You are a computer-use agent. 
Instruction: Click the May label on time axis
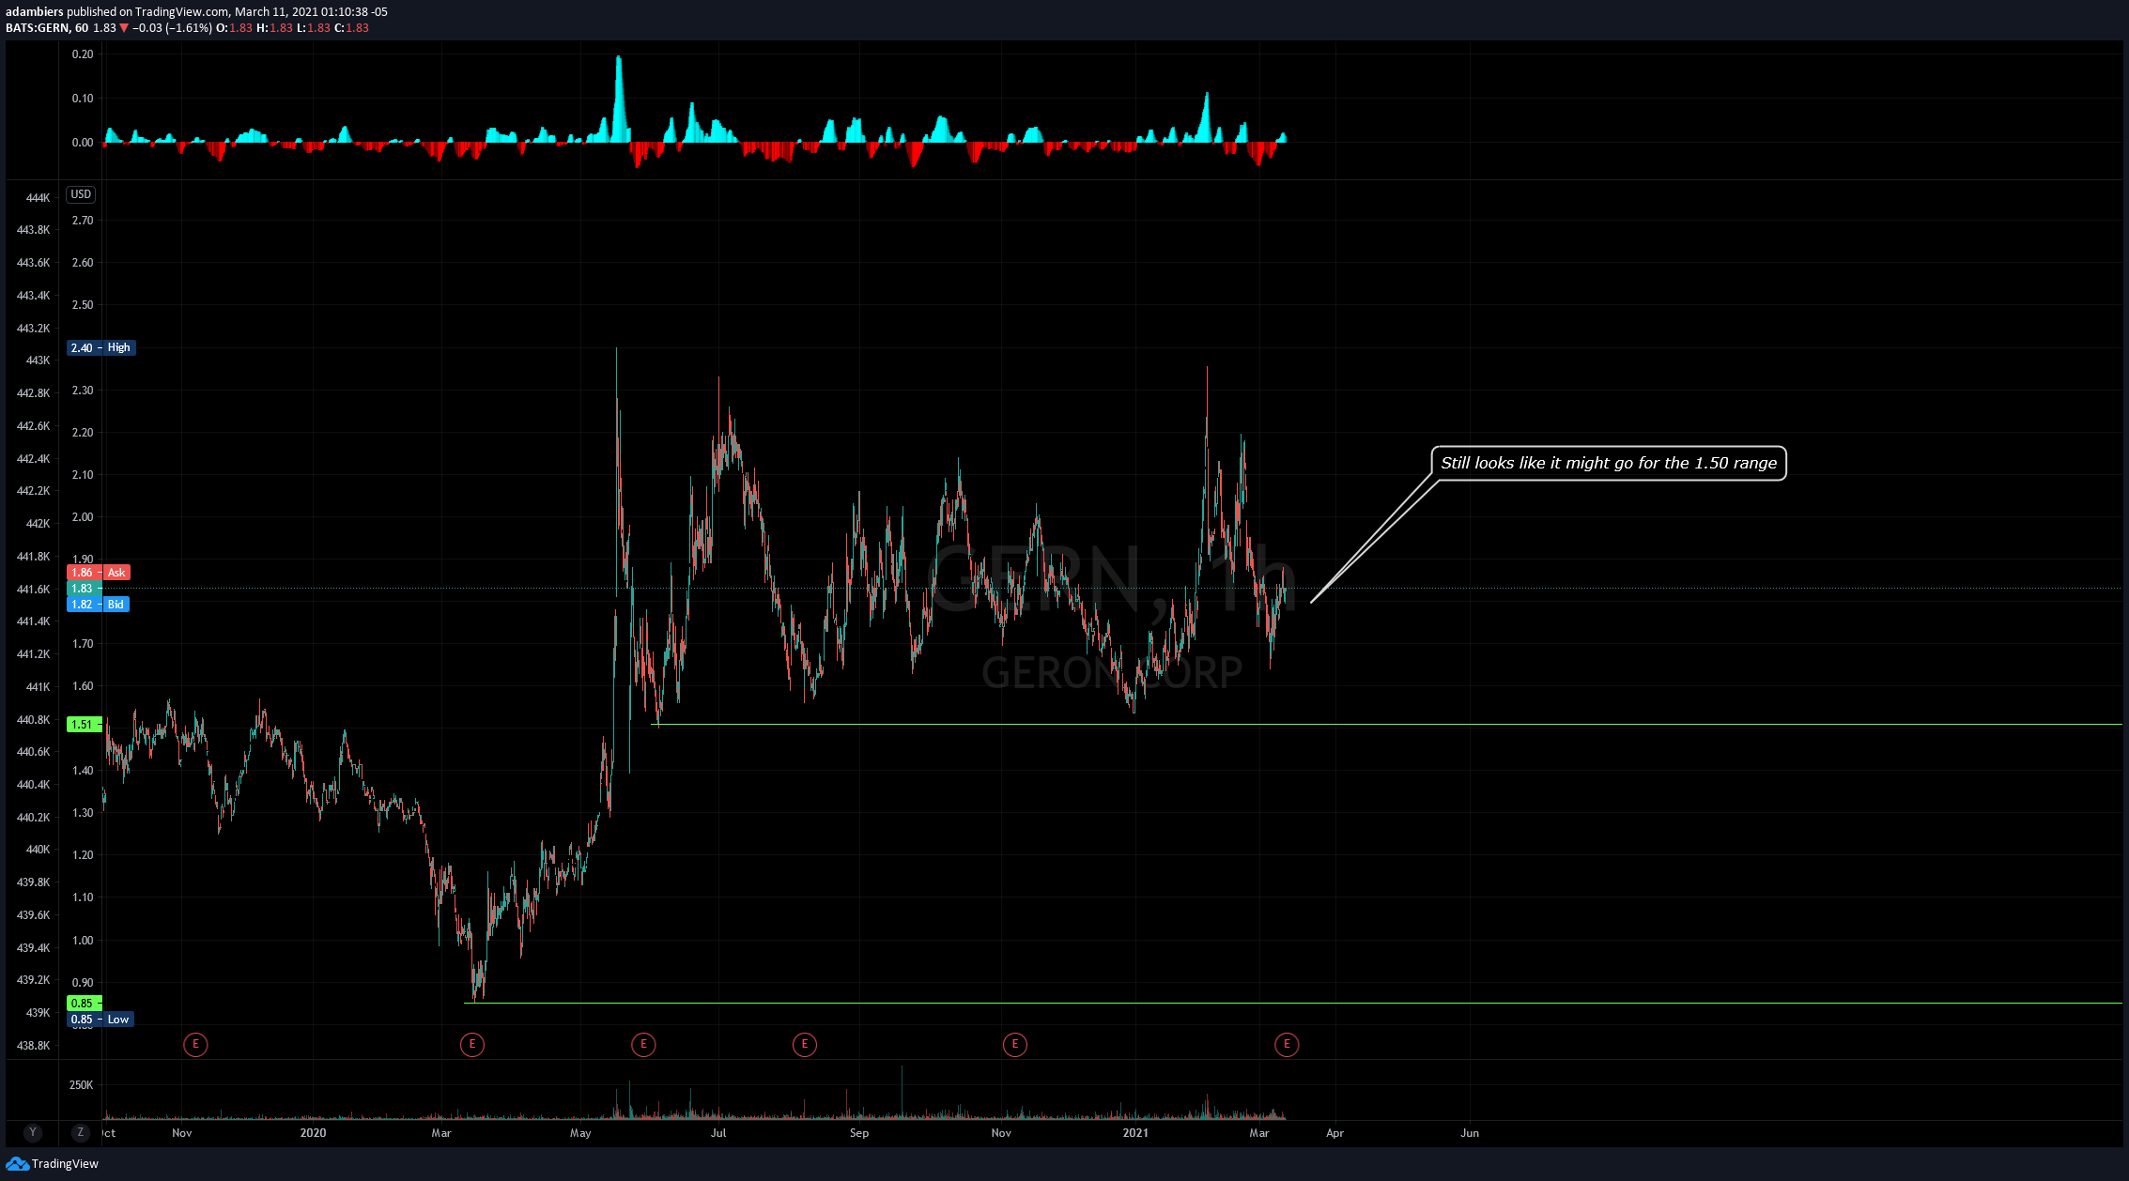(580, 1133)
